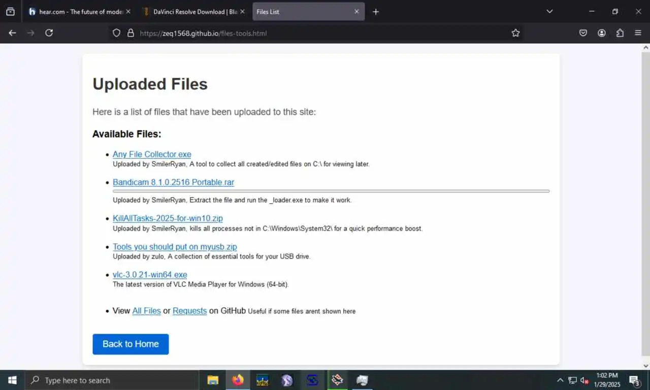View site security lock info

(x=131, y=33)
